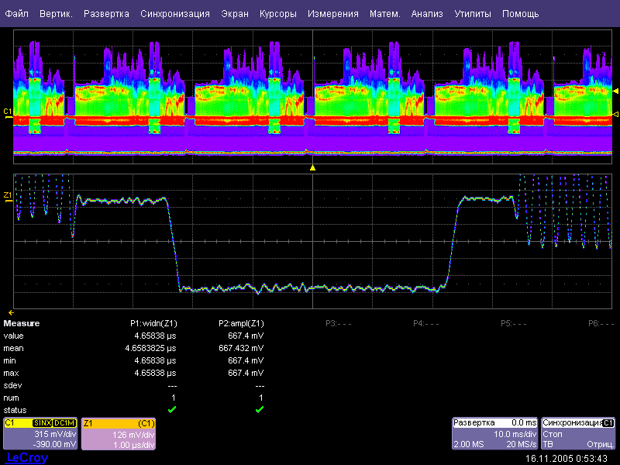
Task: Open the Z1 zoom descriptor box
Action: tap(119, 434)
